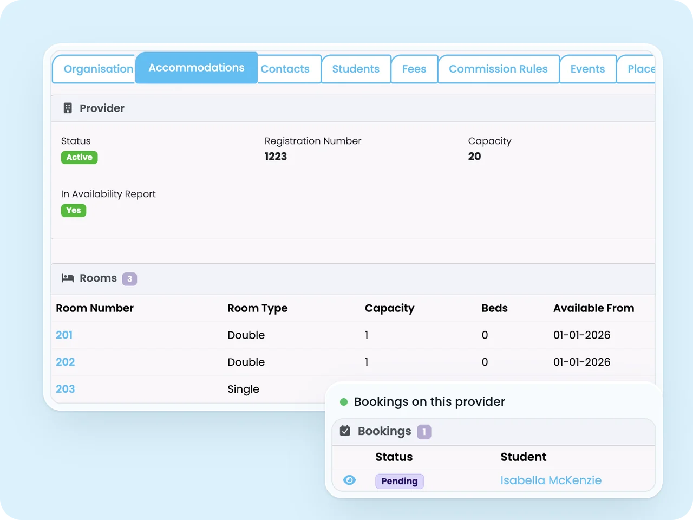693x520 pixels.
Task: Click the Available From column header
Action: [x=593, y=308]
